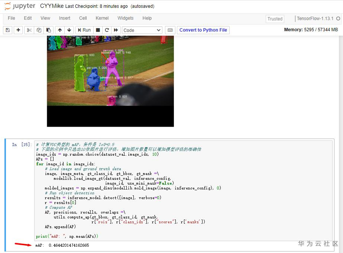Move selected cell up arrow
343x253 pixels.
[60, 30]
